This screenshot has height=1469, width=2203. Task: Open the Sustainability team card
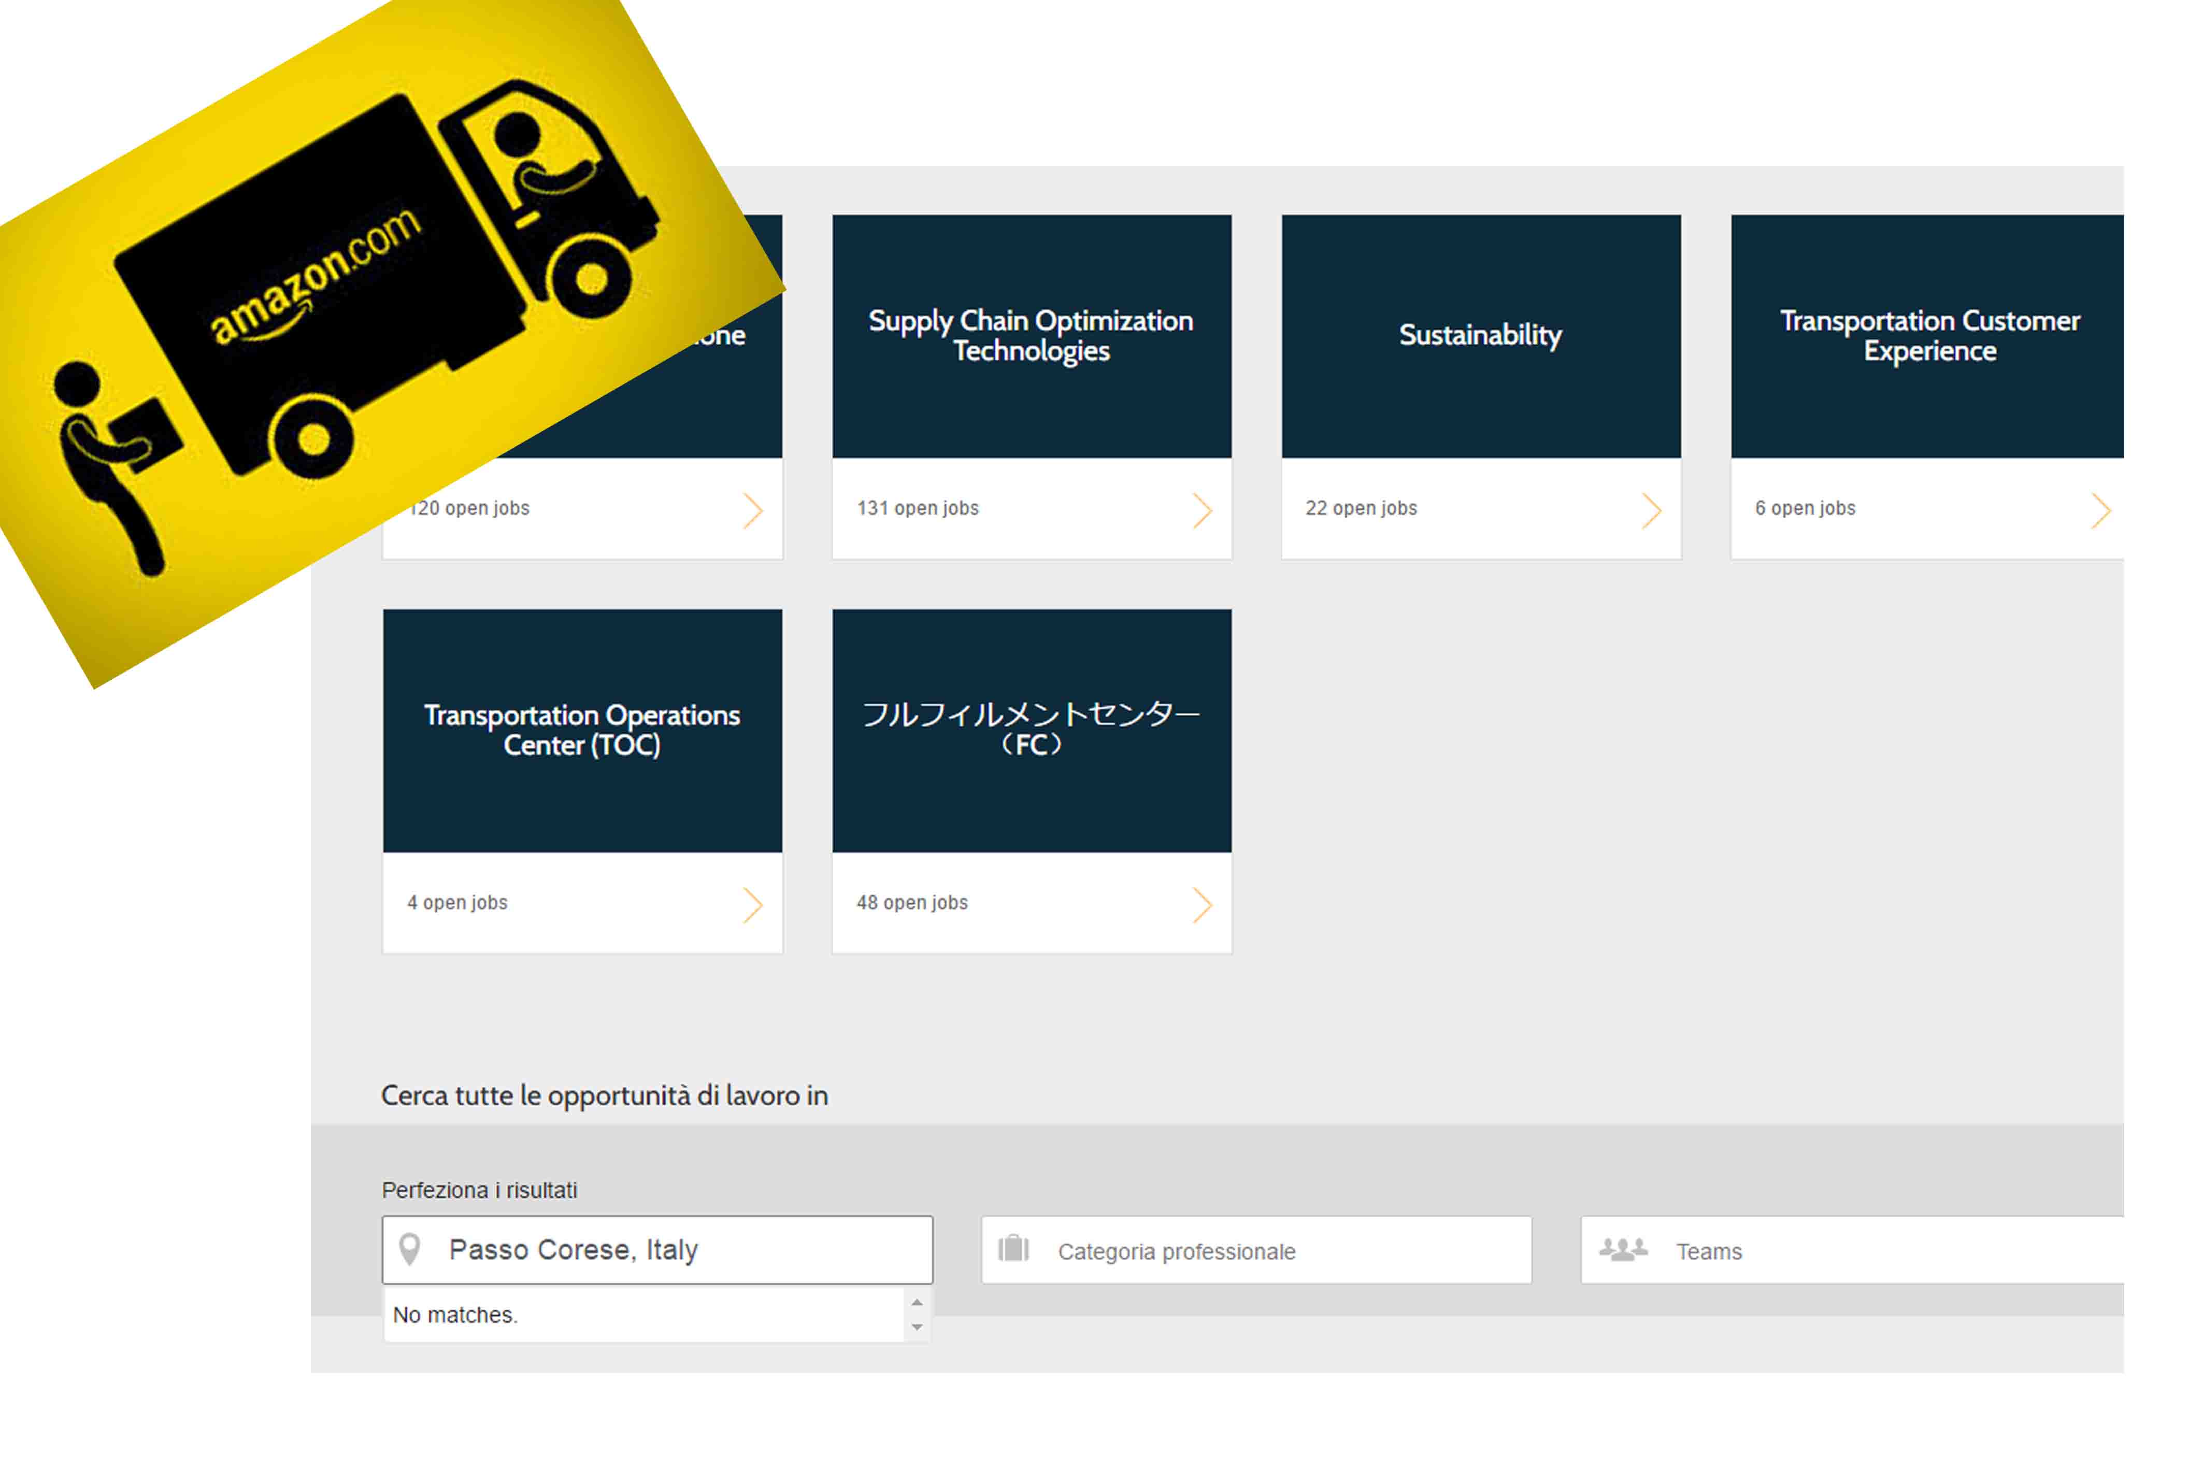click(1481, 335)
